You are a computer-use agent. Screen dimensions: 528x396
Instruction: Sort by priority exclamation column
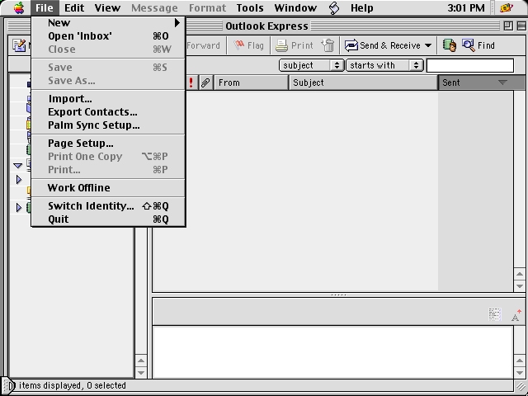[x=191, y=82]
